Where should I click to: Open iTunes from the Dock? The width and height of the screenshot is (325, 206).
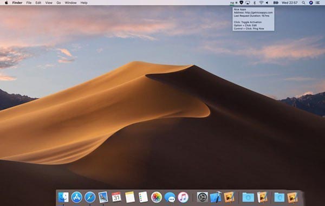pyautogui.click(x=183, y=197)
